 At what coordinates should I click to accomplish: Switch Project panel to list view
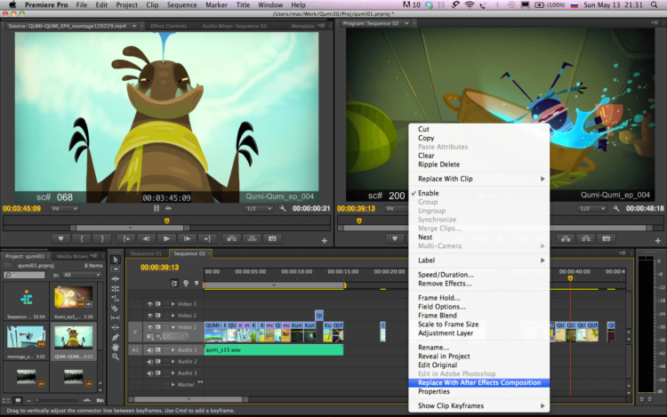tap(7, 400)
